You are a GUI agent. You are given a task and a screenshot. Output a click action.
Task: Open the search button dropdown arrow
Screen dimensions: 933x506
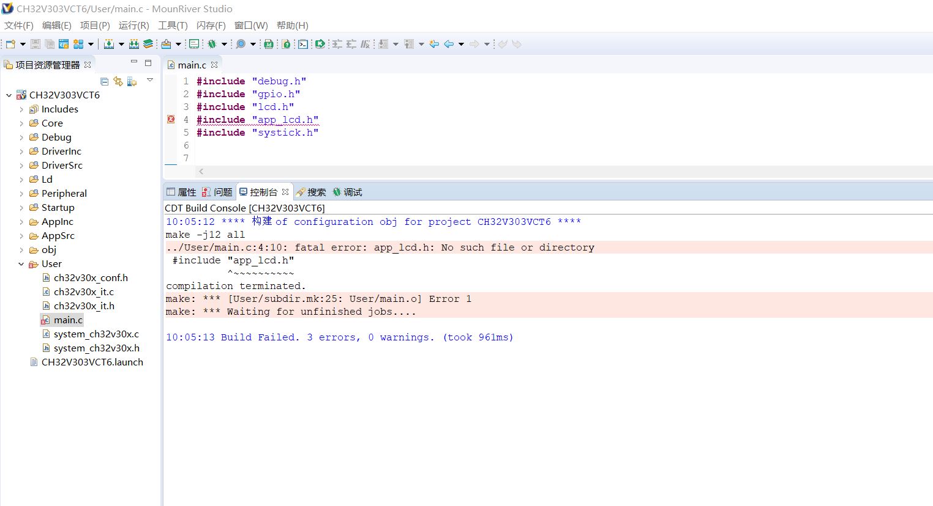pos(253,44)
